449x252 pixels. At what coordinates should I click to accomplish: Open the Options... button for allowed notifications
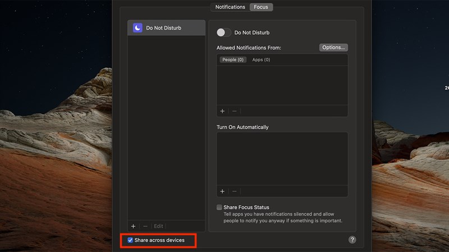333,48
